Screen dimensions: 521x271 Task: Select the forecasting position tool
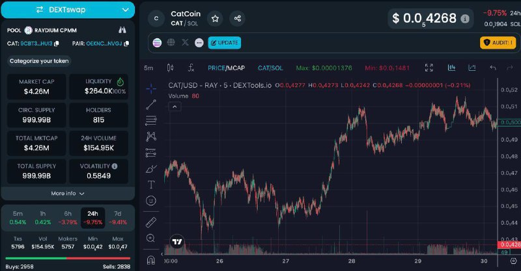point(151,153)
